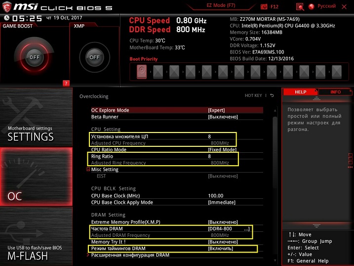
Task: Change language via Русский globe
Action: [x=322, y=6]
